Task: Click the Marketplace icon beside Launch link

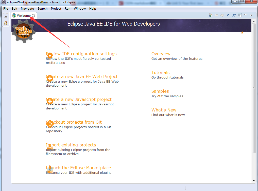Action: pos(50,169)
